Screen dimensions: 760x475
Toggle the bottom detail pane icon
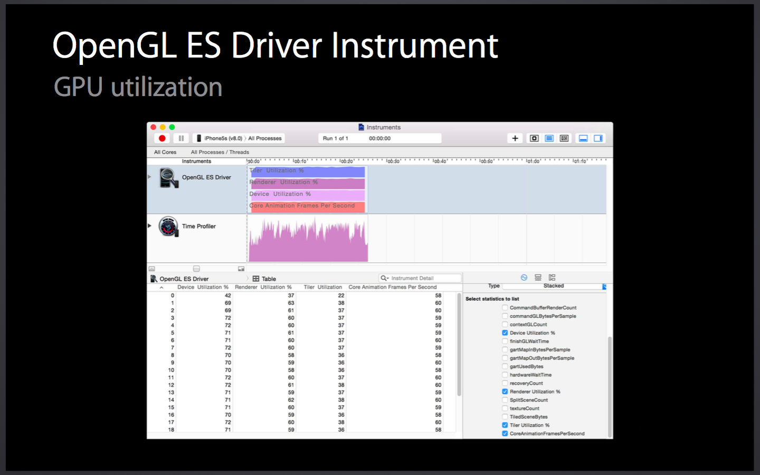(x=583, y=138)
